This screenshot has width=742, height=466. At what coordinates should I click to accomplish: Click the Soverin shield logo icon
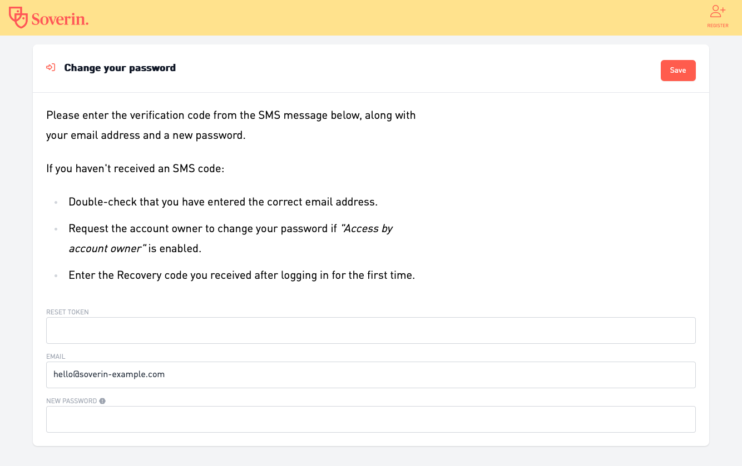[18, 17]
